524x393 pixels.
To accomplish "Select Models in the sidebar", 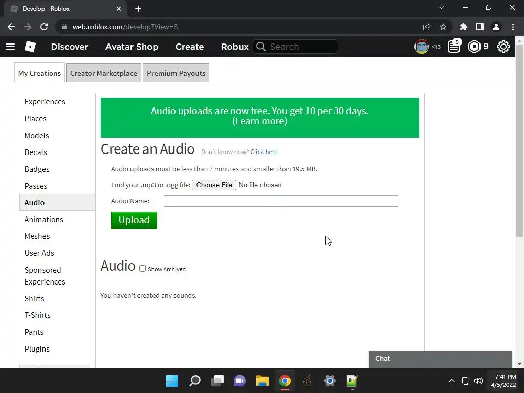I will pyautogui.click(x=36, y=135).
